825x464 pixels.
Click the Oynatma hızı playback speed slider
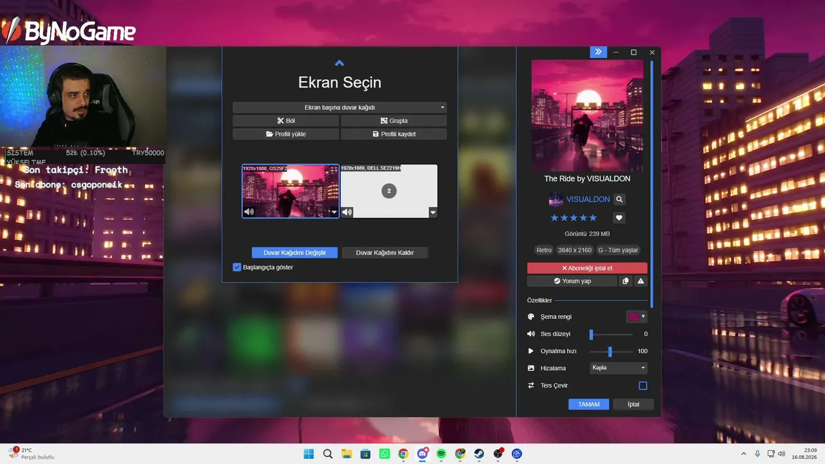(611, 351)
